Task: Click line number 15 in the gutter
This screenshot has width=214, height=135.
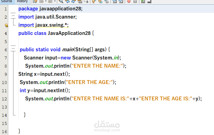Action: 4,124
